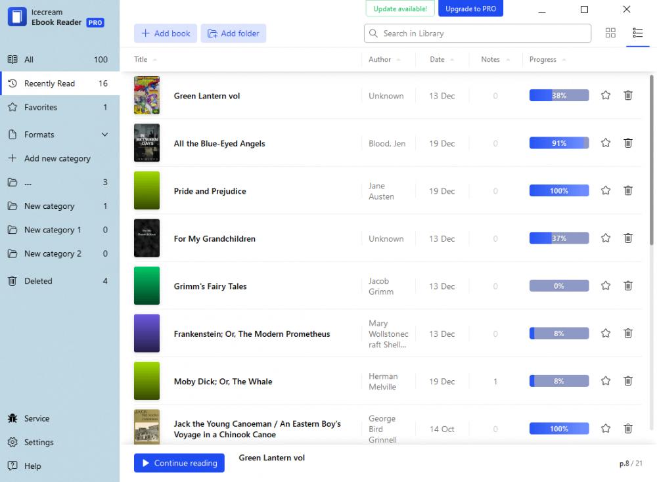Click the 100% progress bar of Pride and Prejudice
Image resolution: width=657 pixels, height=482 pixels.
(558, 190)
